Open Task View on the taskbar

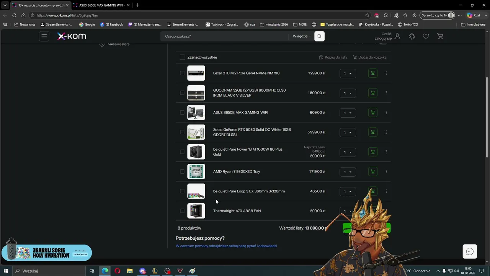coord(92,271)
